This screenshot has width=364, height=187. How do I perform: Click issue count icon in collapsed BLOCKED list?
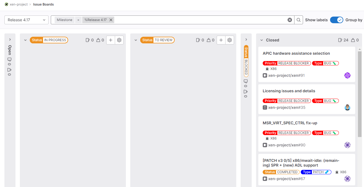pos(246,81)
